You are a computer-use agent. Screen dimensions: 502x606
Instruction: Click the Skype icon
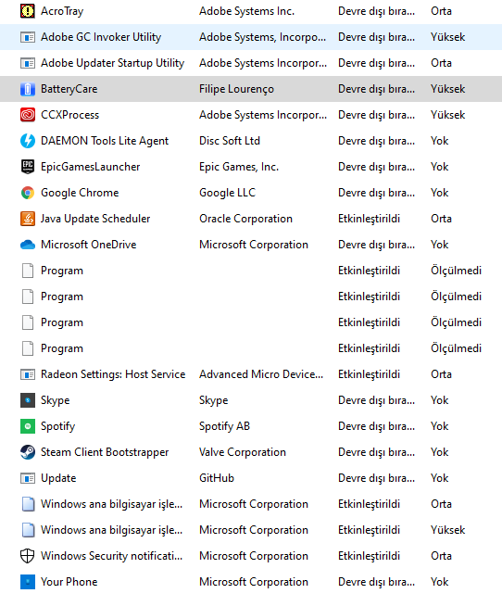pos(28,400)
